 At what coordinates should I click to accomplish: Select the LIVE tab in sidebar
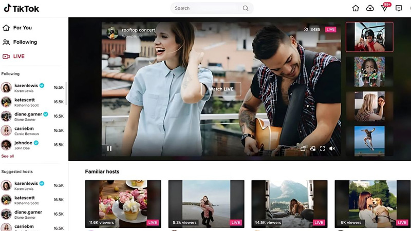coord(18,56)
